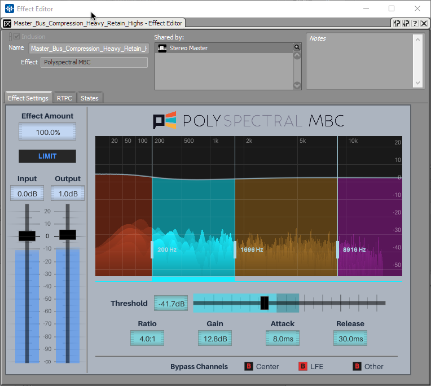The height and width of the screenshot is (386, 431).
Task: Click the Input fader handle
Action: click(27, 236)
